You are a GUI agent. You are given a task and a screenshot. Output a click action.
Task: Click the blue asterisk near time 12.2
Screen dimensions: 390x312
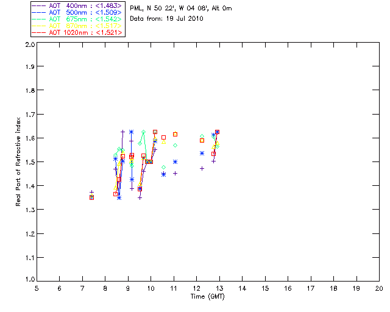click(202, 154)
